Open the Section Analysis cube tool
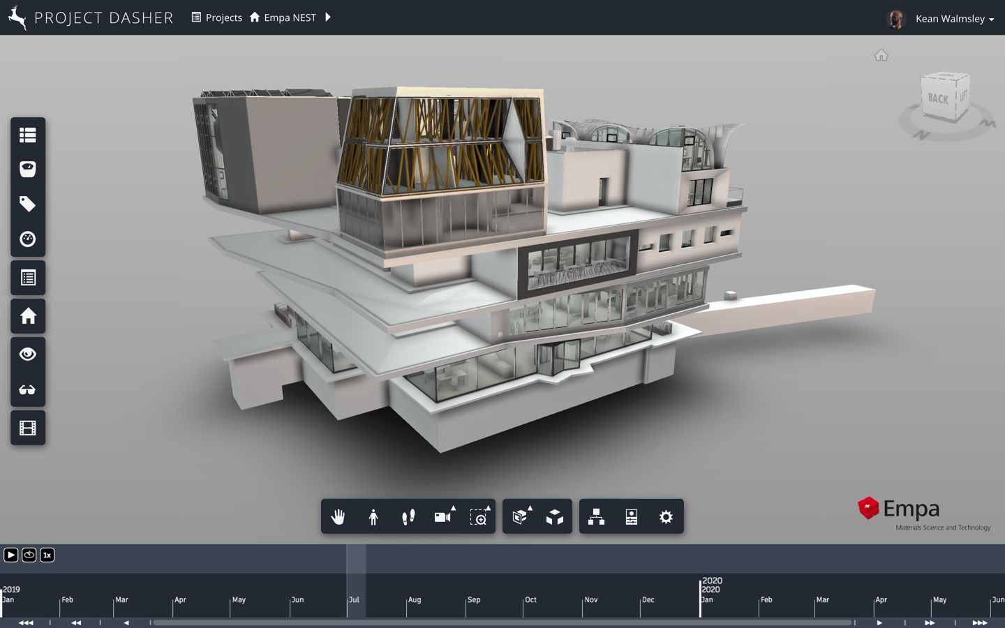Screen dimensions: 1005x628 coord(520,517)
